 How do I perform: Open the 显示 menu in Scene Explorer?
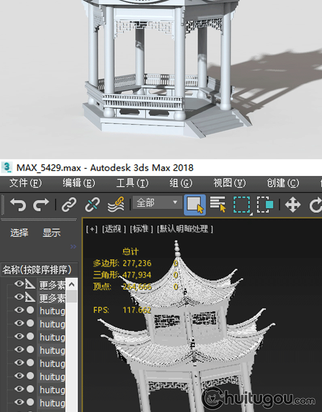pyautogui.click(x=52, y=233)
